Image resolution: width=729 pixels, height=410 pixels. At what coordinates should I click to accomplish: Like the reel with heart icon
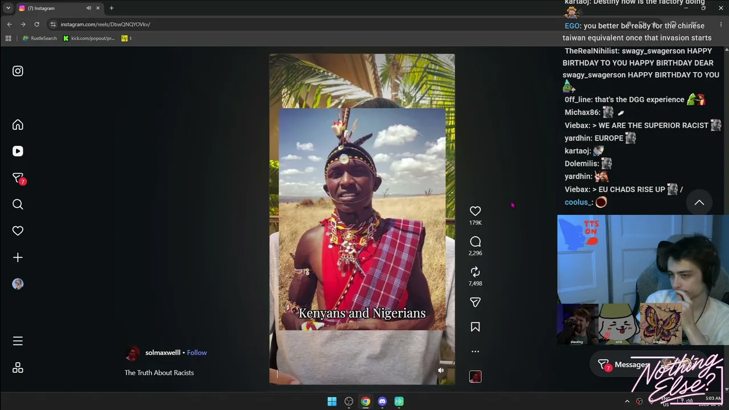tap(475, 211)
